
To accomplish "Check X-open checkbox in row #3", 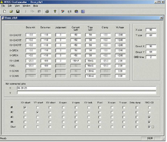I will click(x=63, y=117).
